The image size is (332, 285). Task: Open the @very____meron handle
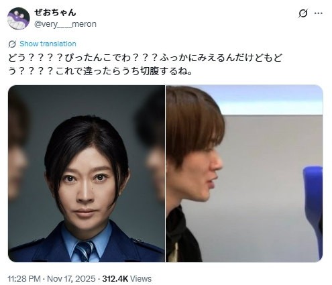tap(65, 24)
